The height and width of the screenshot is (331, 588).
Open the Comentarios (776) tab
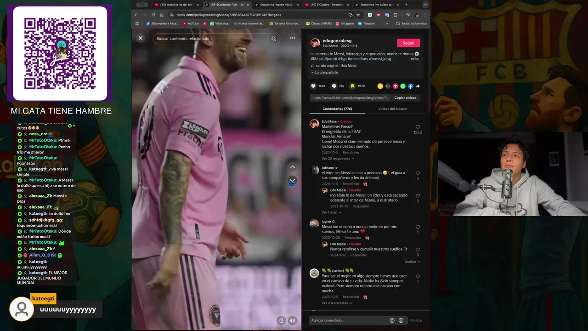point(337,109)
